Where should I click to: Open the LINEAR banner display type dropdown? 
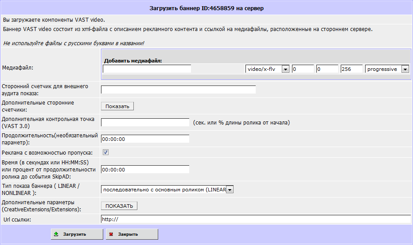[x=167, y=190]
